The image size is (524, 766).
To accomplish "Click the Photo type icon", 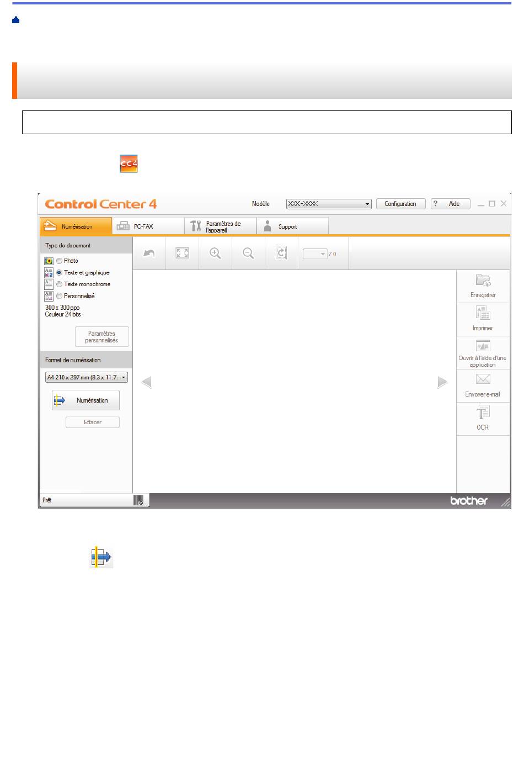I will (x=49, y=261).
